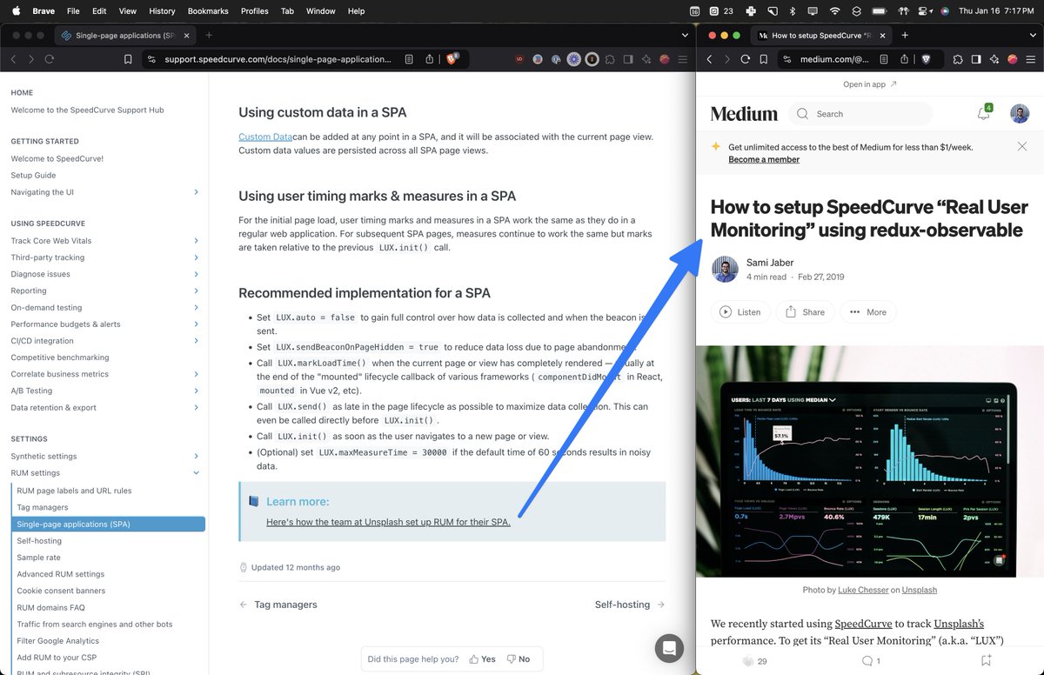This screenshot has height=675, width=1044.
Task: Open tab list dropdown in SpeedCurve window
Action: pos(684,36)
